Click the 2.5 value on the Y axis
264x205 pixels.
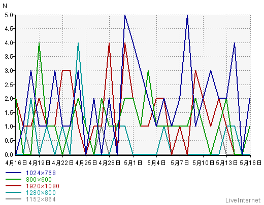coord(9,85)
